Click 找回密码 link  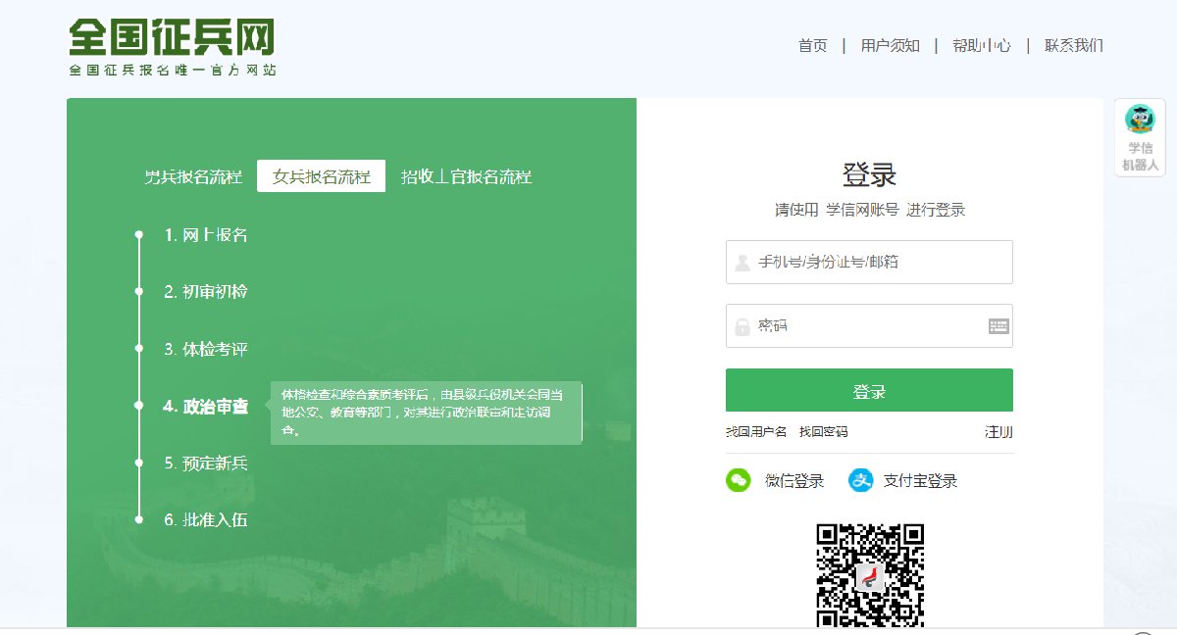pyautogui.click(x=823, y=432)
